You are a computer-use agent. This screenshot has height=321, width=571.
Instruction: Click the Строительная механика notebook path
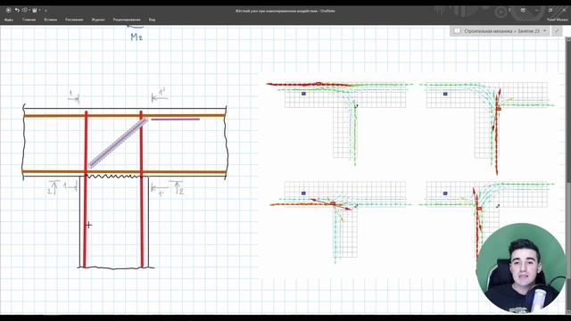[501, 31]
